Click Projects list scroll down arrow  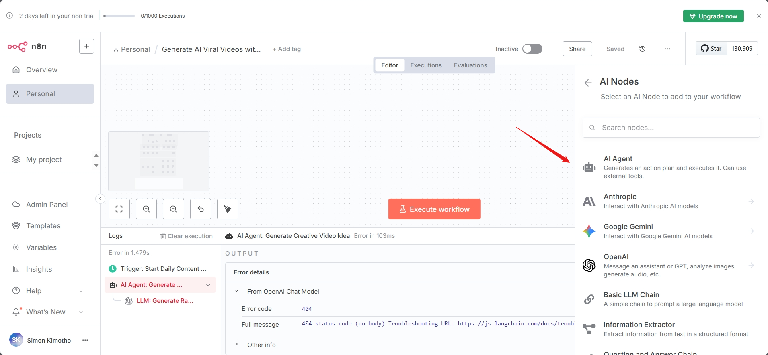pyautogui.click(x=96, y=165)
